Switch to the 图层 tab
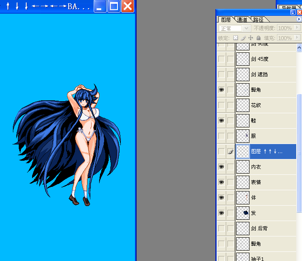This screenshot has height=261, width=302. (226, 20)
